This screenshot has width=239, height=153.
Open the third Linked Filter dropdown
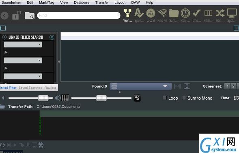point(23,76)
